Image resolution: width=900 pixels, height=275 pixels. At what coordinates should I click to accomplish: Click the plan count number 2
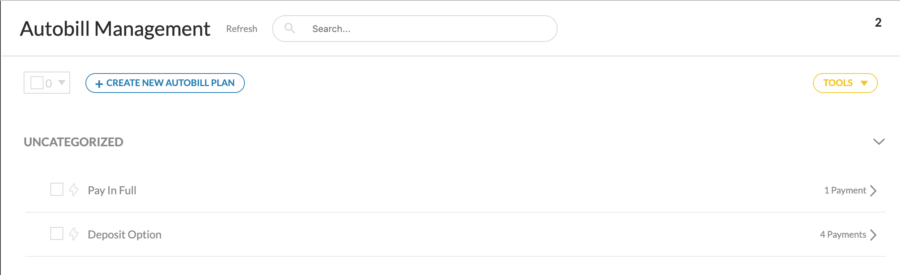pyautogui.click(x=878, y=22)
